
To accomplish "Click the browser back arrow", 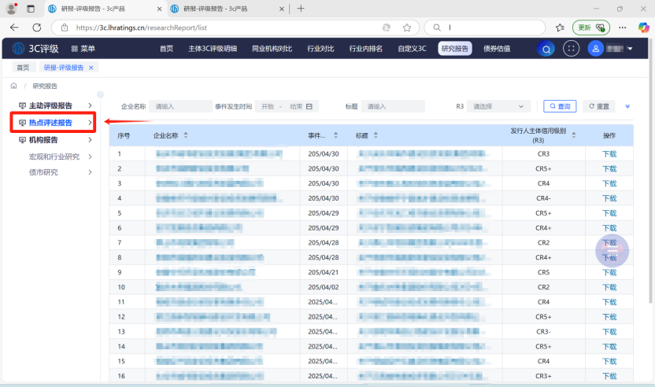I will (14, 28).
